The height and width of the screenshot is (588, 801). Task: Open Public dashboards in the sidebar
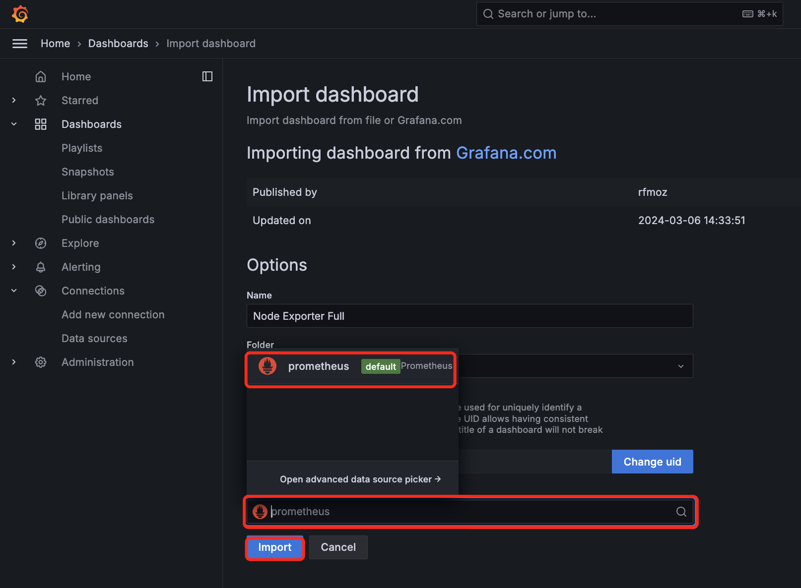(x=108, y=219)
